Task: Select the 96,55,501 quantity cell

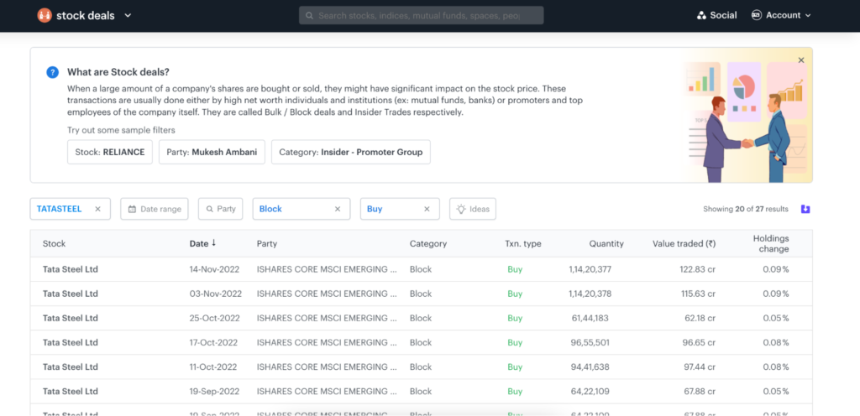Action: tap(590, 343)
